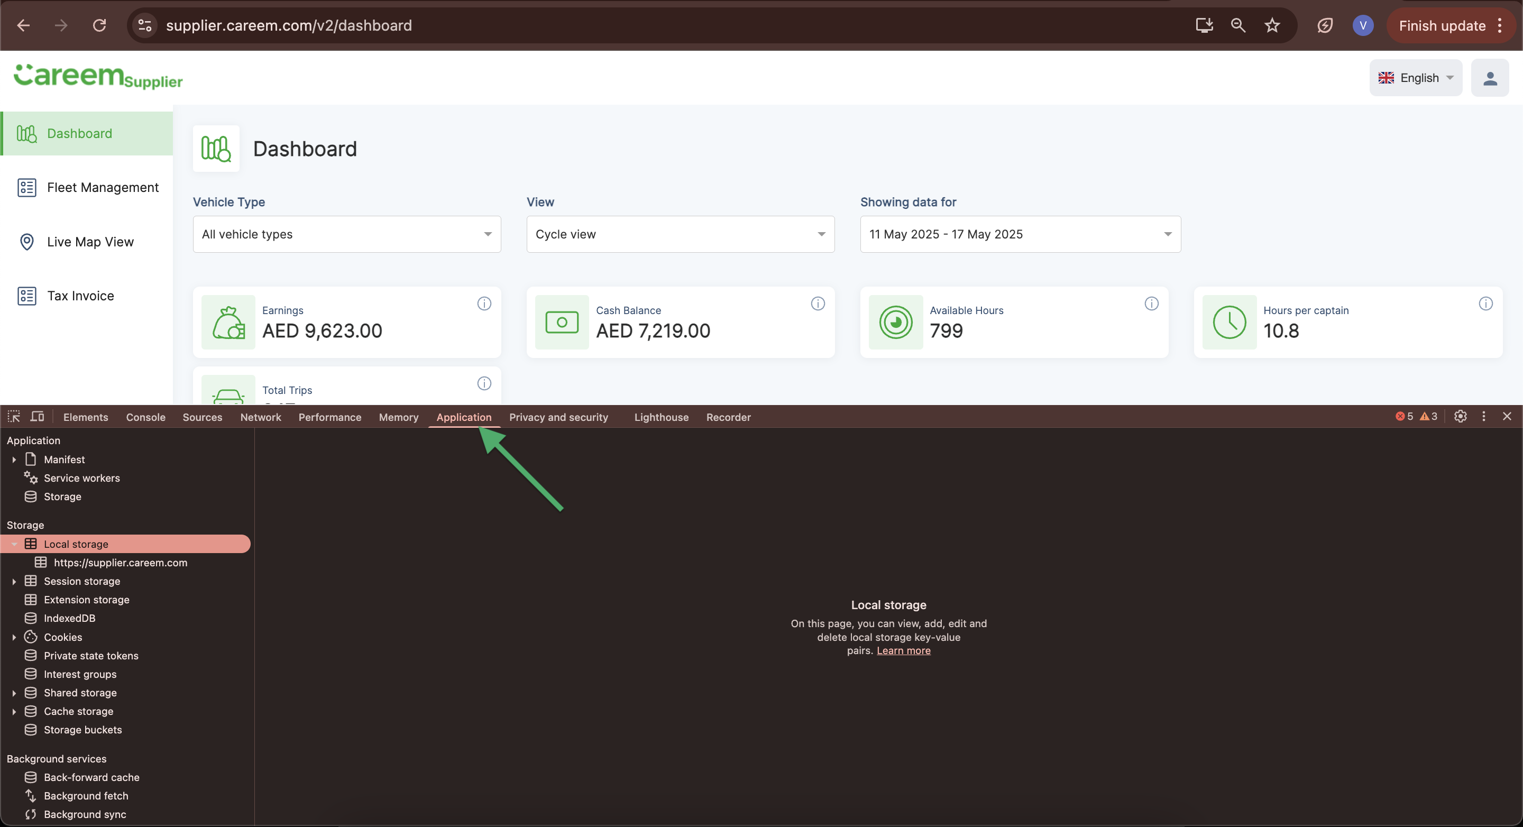Screen dimensions: 1523x827
Task: Open the English language dropdown
Action: click(x=1416, y=78)
